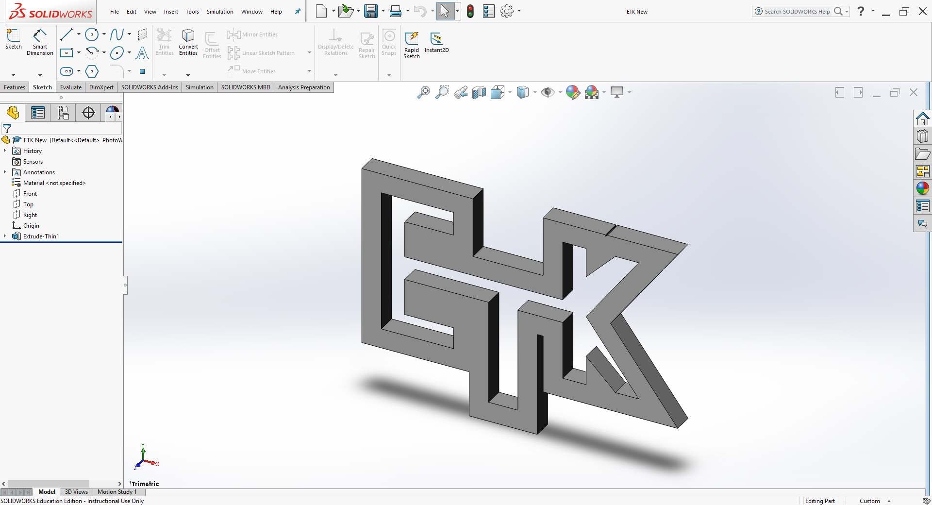Open the SOLIDWORKS Add-Ins tab
This screenshot has height=505, width=932.
click(x=150, y=87)
